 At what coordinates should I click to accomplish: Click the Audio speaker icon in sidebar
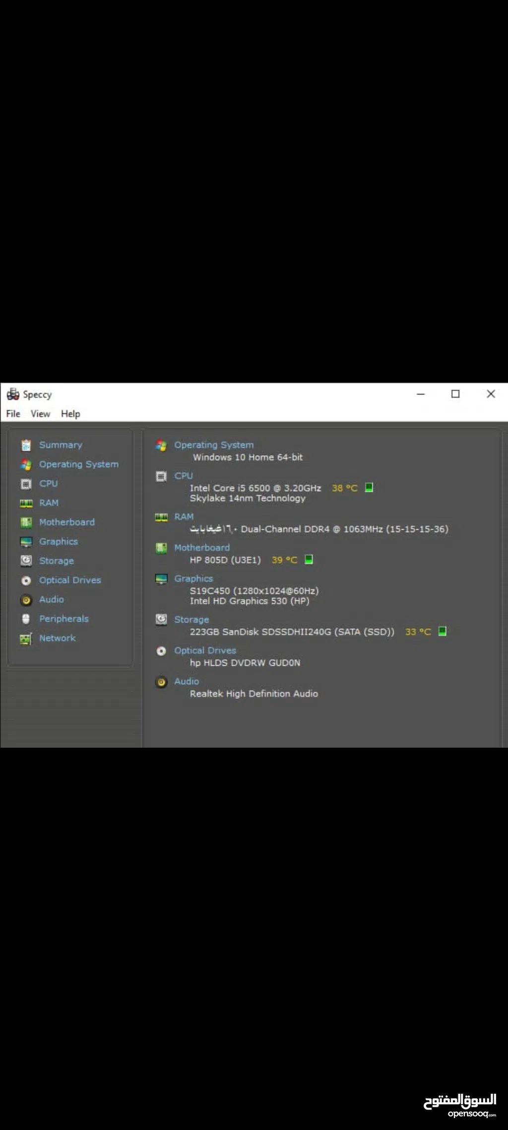(26, 600)
